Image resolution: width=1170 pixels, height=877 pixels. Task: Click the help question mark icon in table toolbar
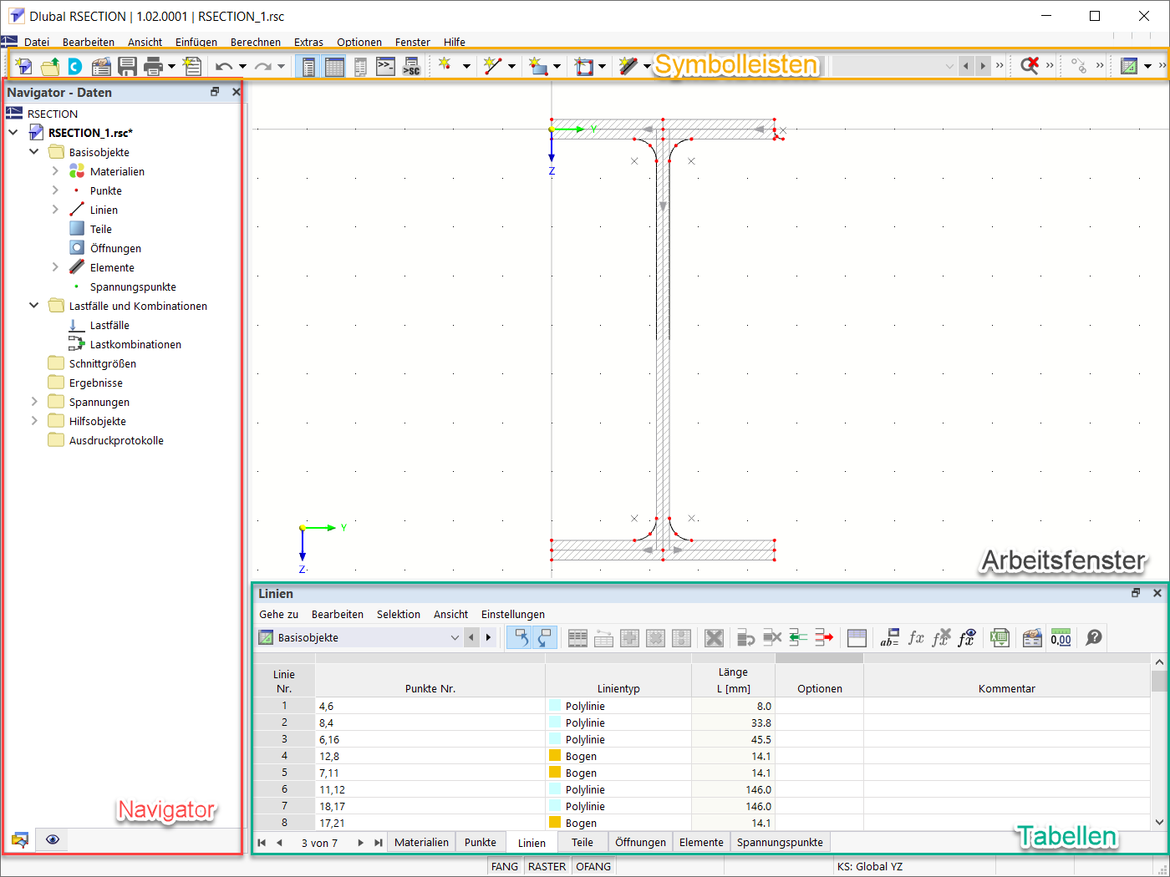tap(1093, 638)
